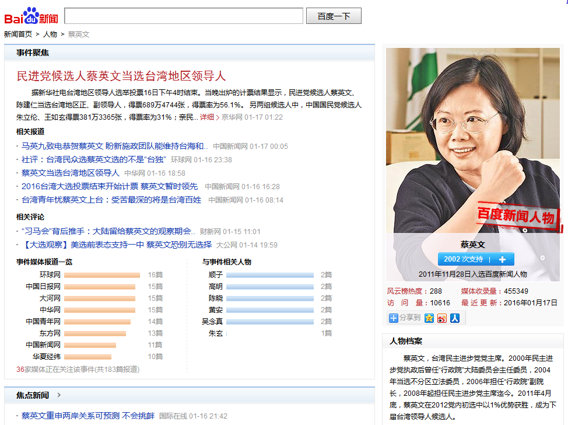The image size is (568, 425).
Task: Select related person 朱玄
Action: point(216,333)
